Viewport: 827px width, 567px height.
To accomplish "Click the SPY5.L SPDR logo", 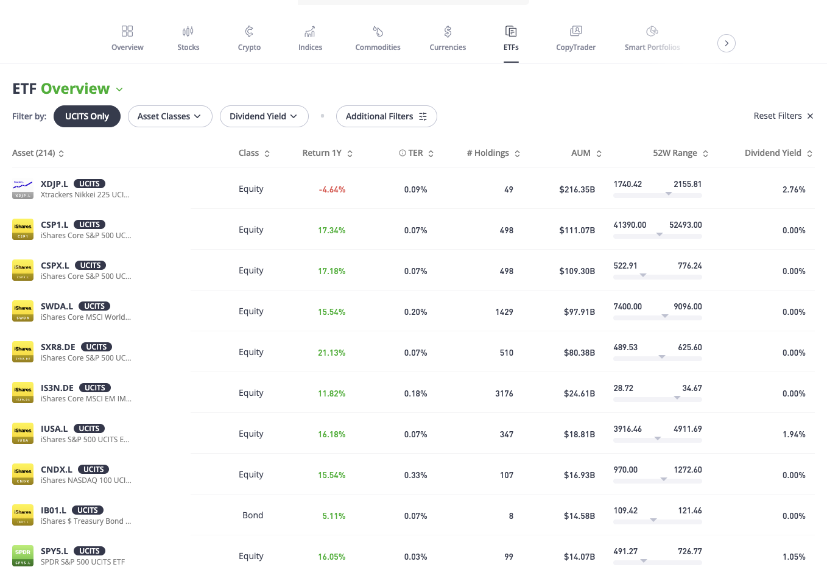I will tap(23, 556).
